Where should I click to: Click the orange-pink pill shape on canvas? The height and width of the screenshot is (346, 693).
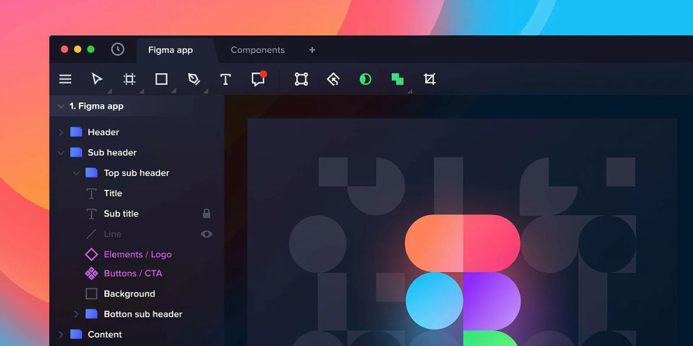(x=462, y=243)
